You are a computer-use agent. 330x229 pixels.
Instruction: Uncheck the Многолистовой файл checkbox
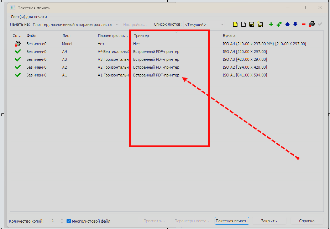point(69,221)
